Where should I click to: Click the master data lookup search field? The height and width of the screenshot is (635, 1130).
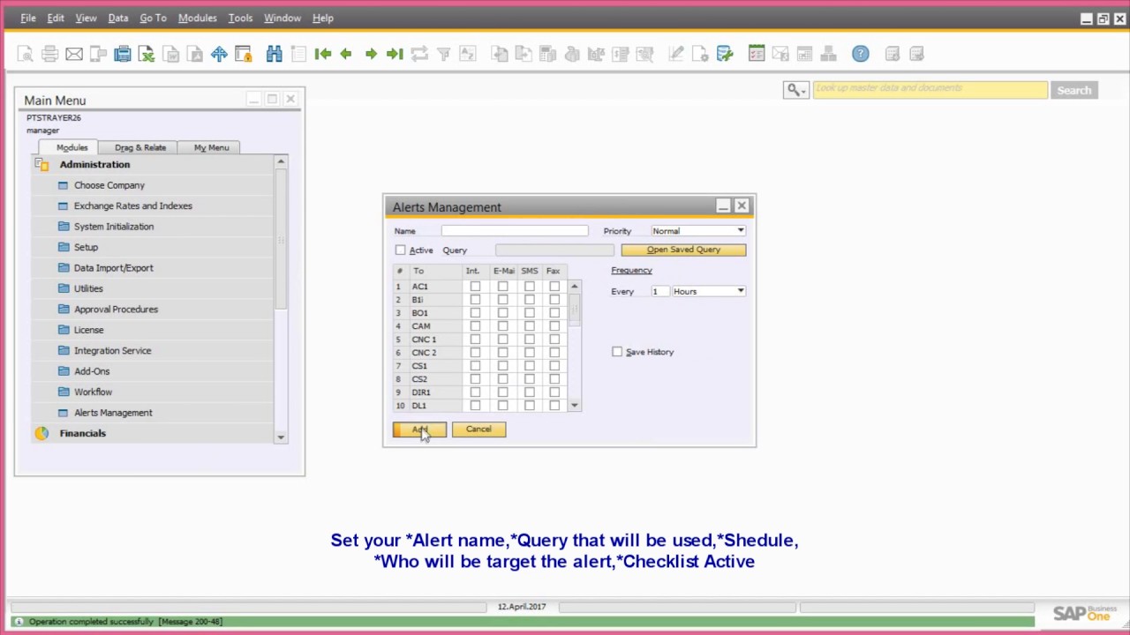[930, 90]
